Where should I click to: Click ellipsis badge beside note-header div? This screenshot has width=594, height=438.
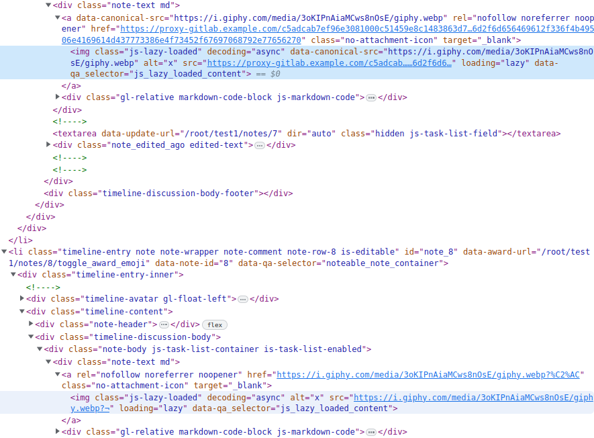click(164, 324)
